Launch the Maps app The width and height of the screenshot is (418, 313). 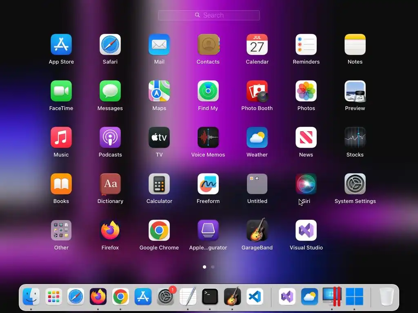[159, 91]
